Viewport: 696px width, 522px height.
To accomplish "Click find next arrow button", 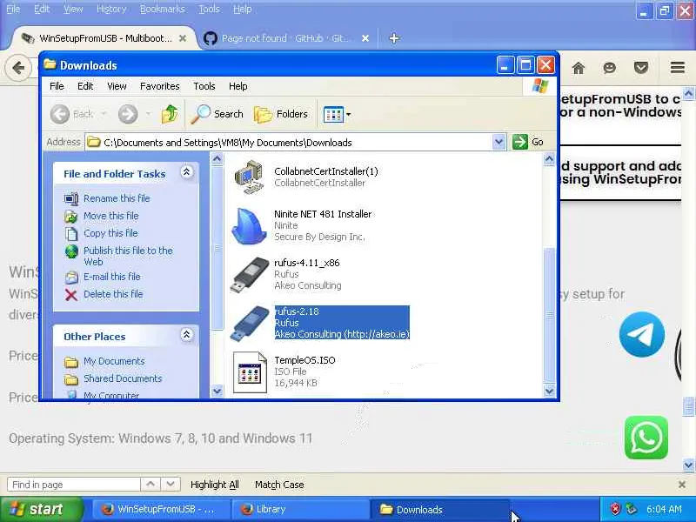I will click(x=171, y=485).
